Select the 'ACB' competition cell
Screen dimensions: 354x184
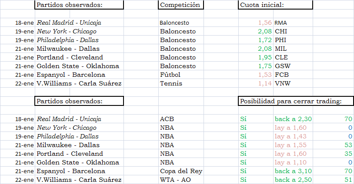(181, 119)
